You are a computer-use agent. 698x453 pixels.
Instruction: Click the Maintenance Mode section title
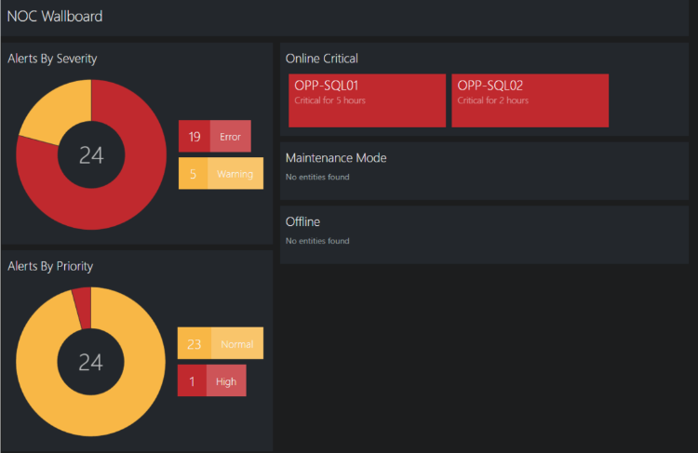tap(336, 158)
